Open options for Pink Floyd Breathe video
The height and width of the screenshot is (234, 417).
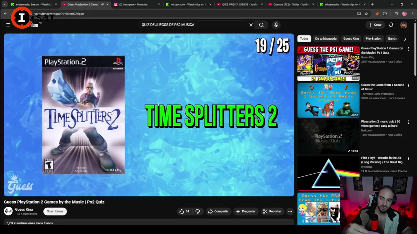click(408, 158)
